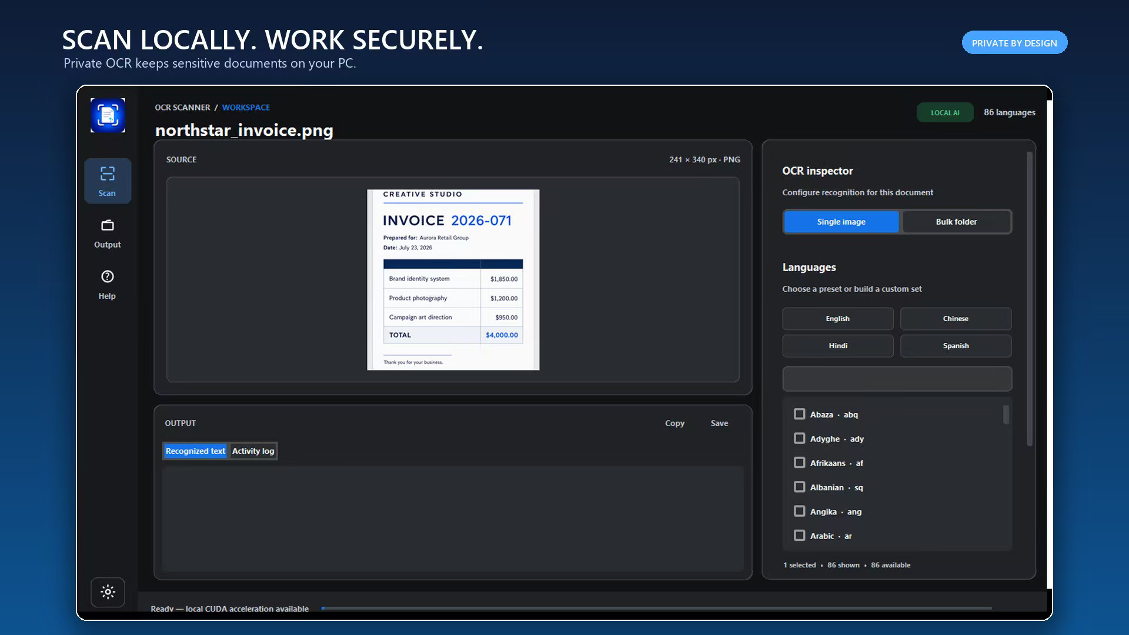Enable the Arabic language checkbox
This screenshot has width=1129, height=635.
click(x=799, y=535)
